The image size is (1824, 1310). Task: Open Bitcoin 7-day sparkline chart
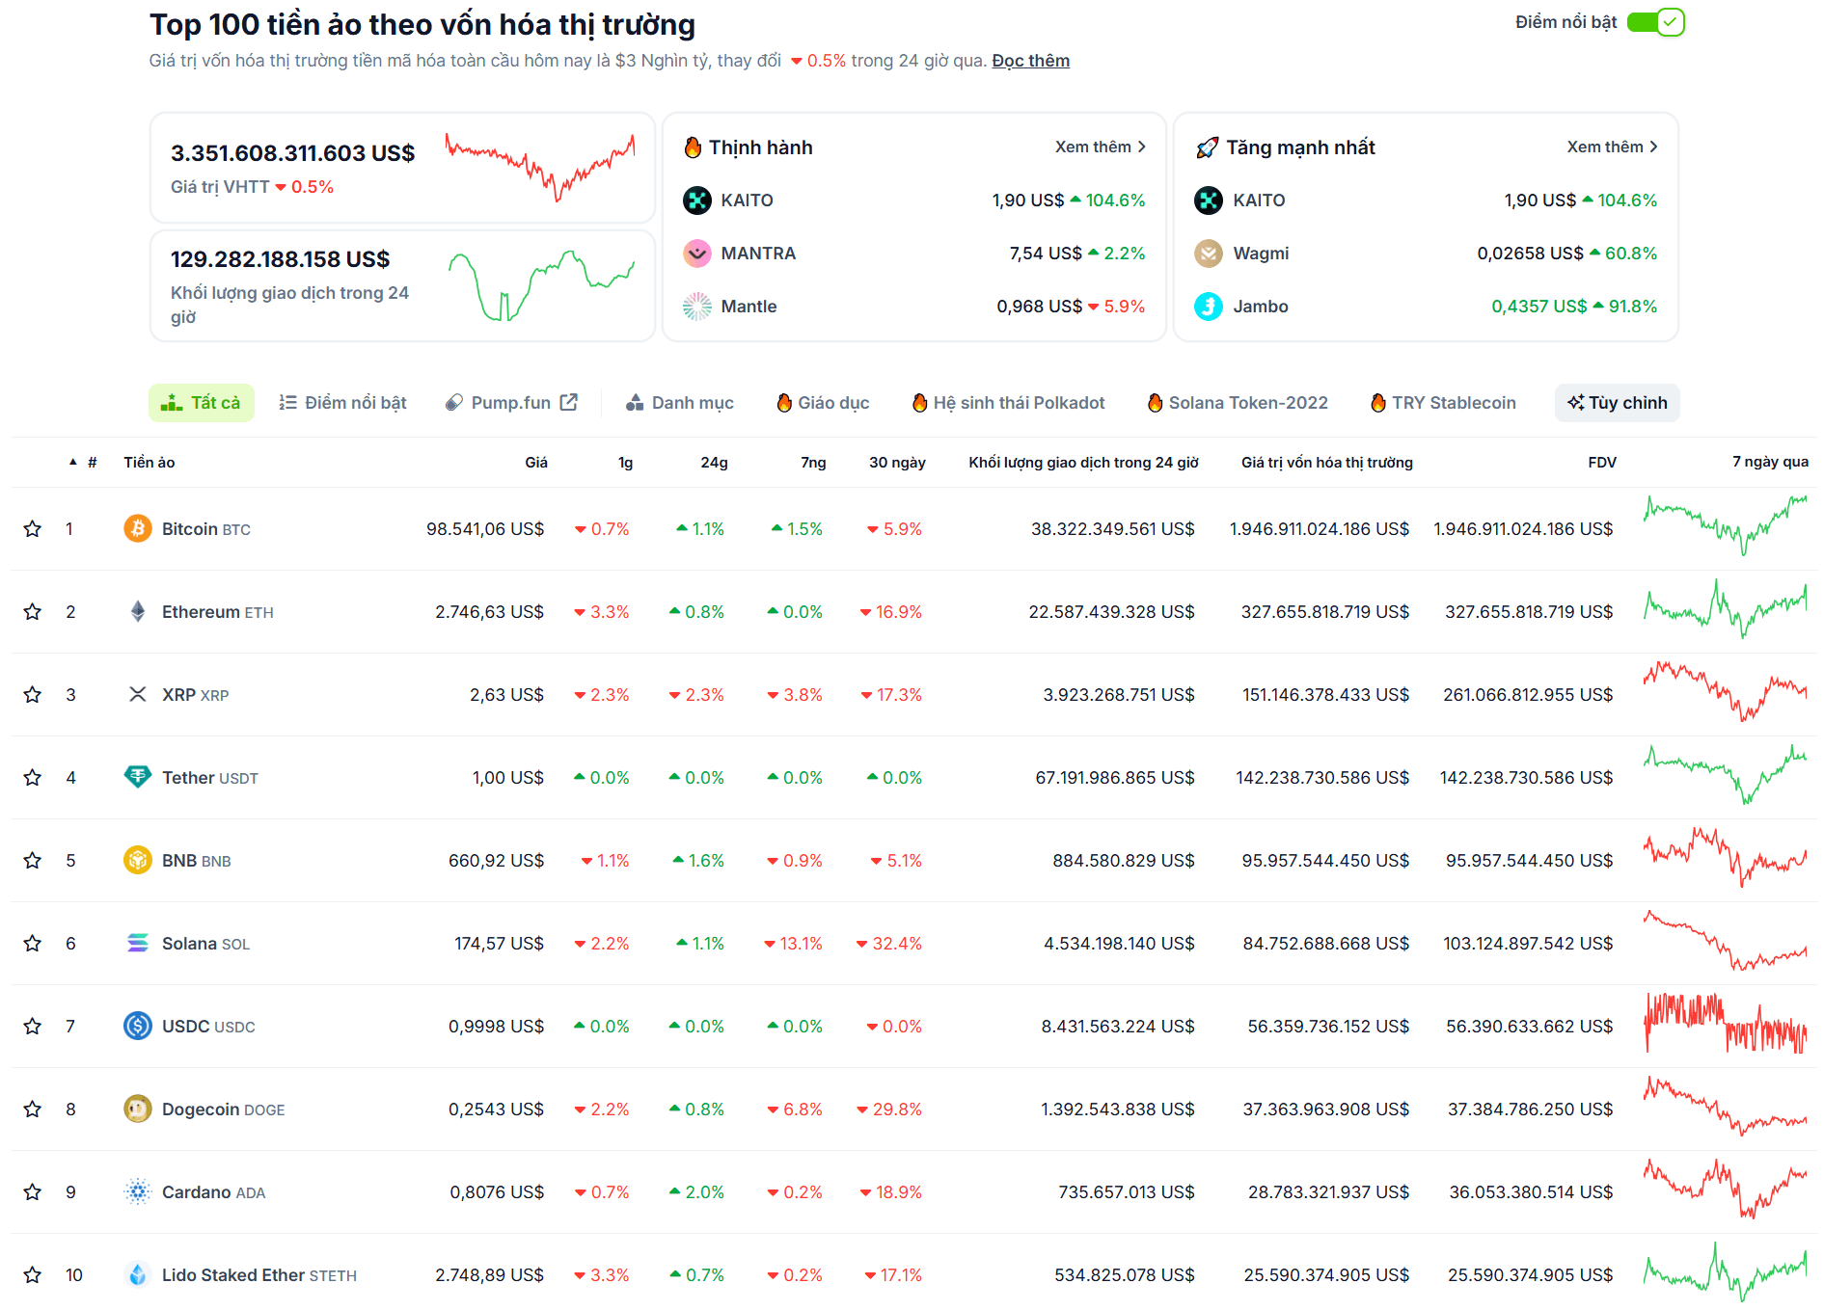[1726, 525]
